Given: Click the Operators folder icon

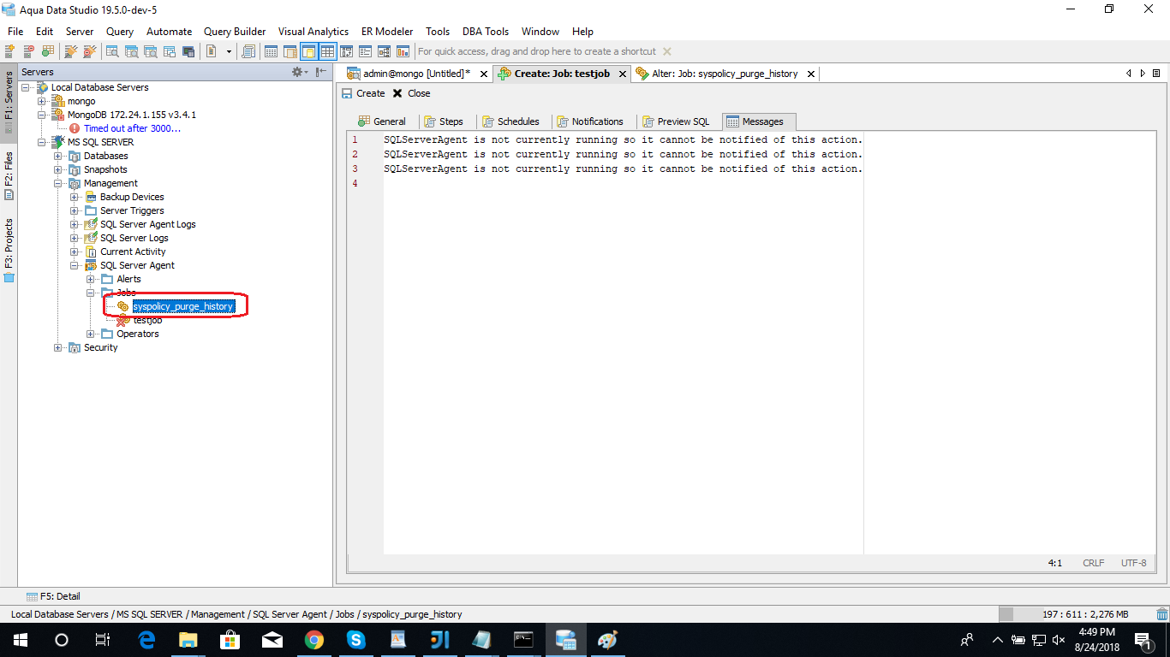Looking at the screenshot, I should pos(107,334).
